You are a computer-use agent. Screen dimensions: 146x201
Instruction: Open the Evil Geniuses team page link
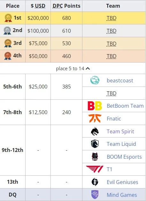[122, 182]
